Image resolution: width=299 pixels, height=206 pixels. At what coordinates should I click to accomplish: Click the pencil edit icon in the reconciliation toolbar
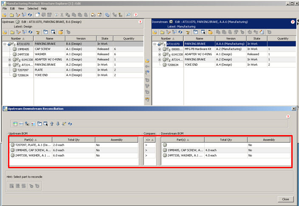pos(64,124)
